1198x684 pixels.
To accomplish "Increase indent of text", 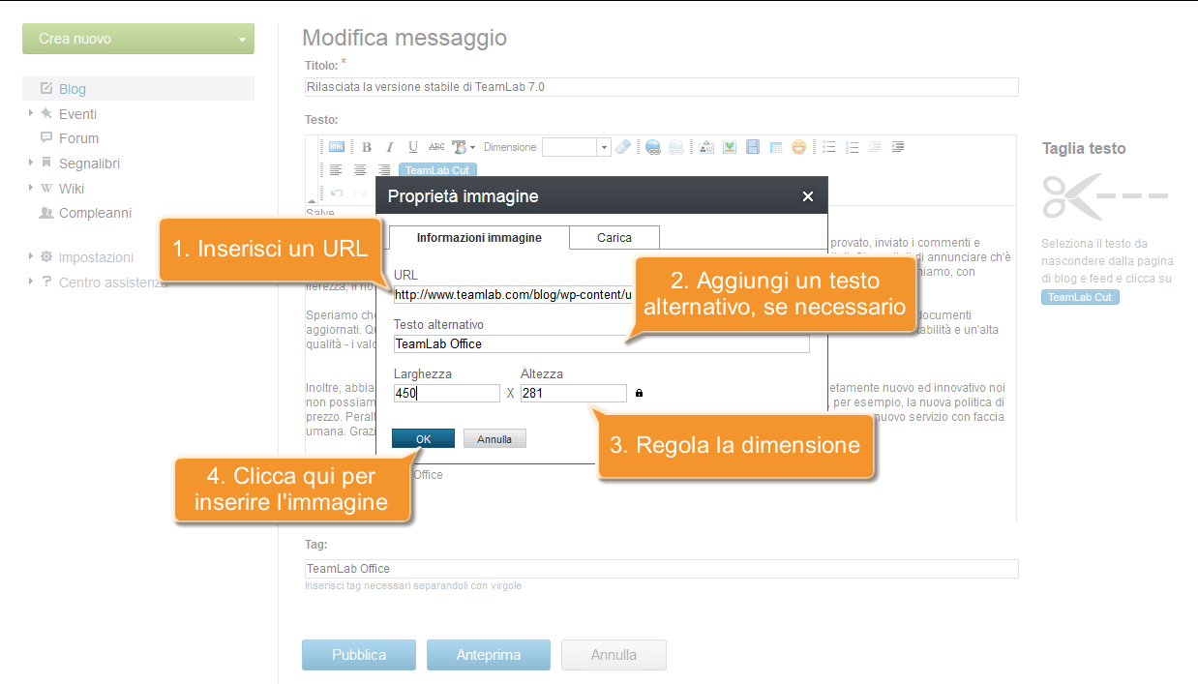I will [x=898, y=147].
